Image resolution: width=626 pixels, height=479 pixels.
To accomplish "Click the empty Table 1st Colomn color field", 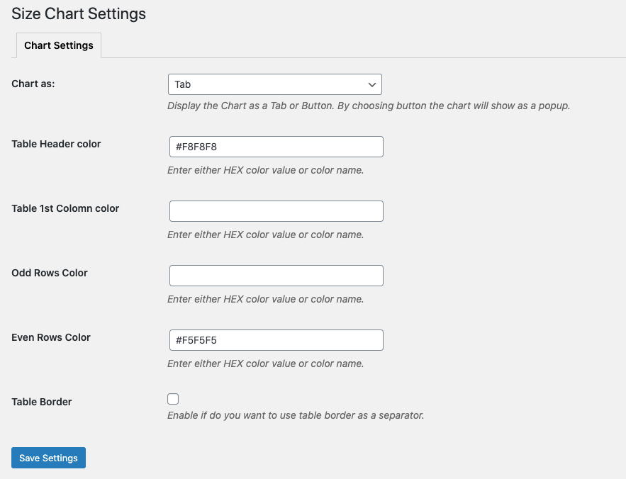I will coord(276,211).
